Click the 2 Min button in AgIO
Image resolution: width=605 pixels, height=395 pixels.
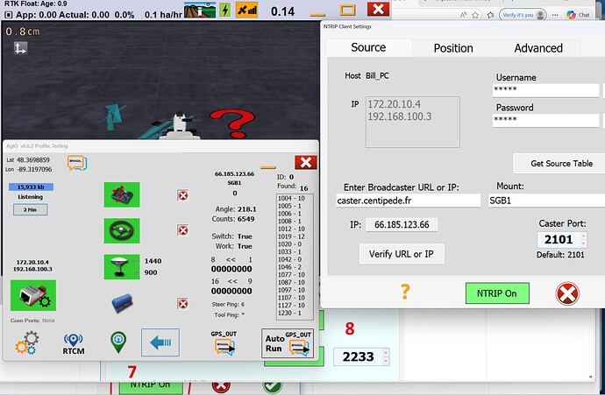30,209
